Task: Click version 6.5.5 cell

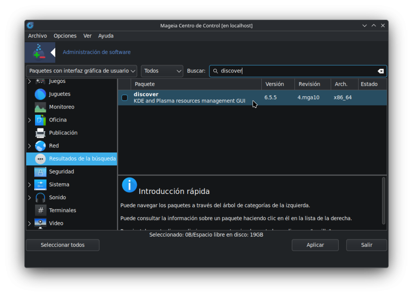Action: 271,97
